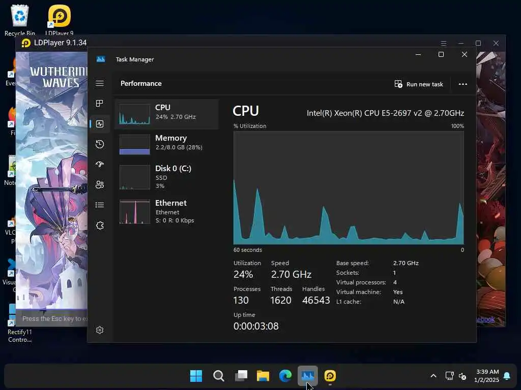Select Disk 0 (C:) performance entry

(x=167, y=177)
